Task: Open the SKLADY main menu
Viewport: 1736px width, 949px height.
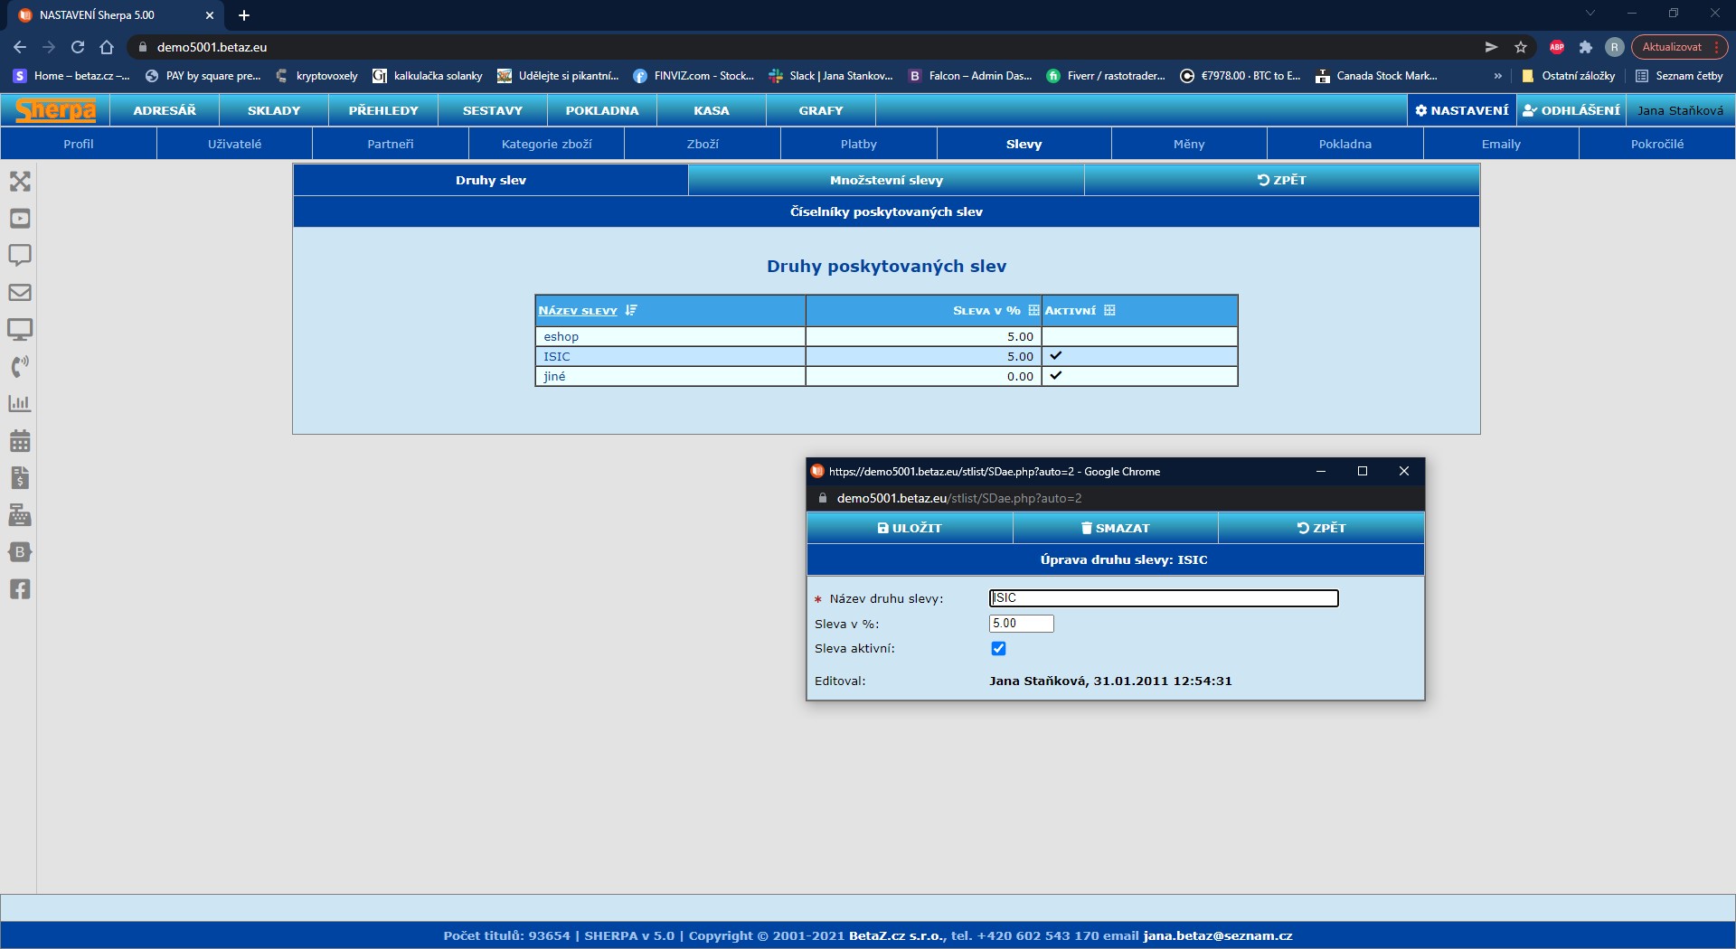Action: [x=274, y=110]
